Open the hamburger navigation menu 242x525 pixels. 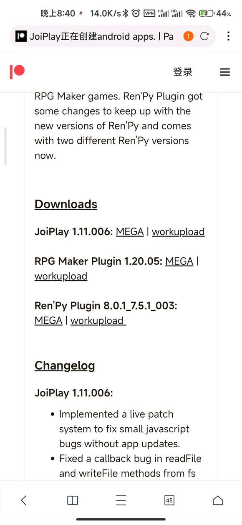coord(225,72)
